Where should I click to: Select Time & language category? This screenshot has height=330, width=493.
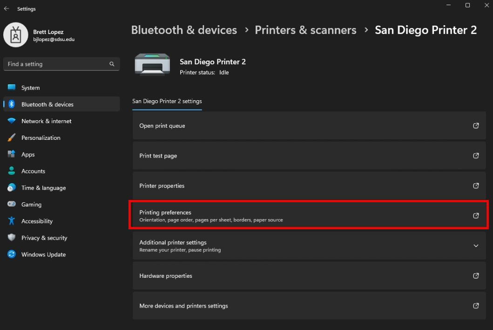tap(43, 188)
